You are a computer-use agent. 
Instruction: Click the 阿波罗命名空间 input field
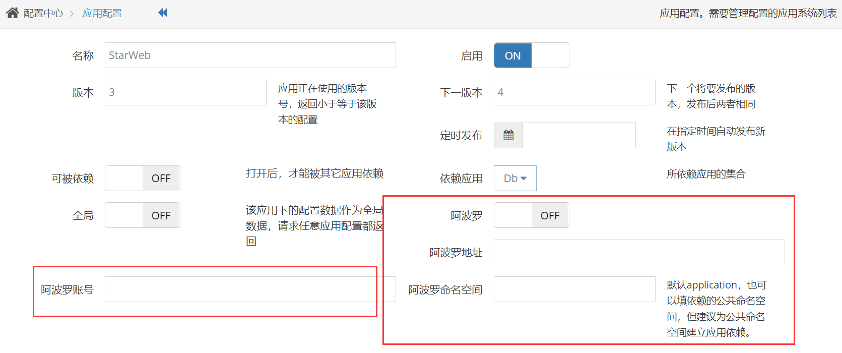pyautogui.click(x=574, y=289)
